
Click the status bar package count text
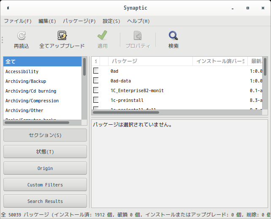point(135,215)
